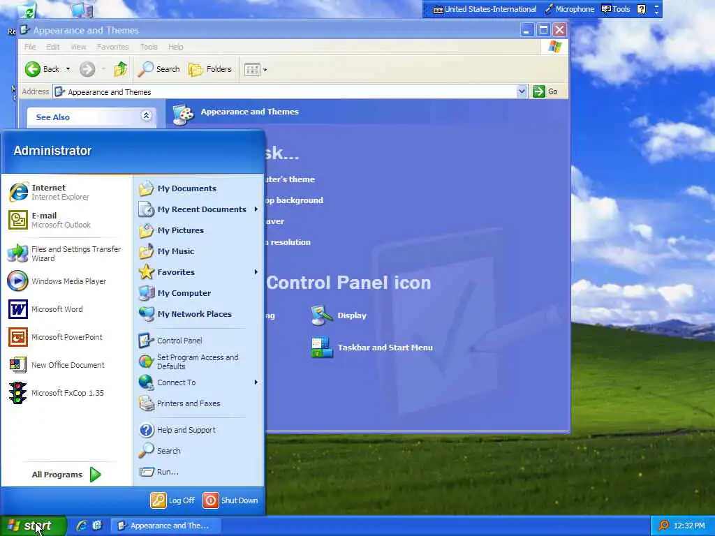This screenshot has height=536, width=715.
Task: Click the Back toolbar button
Action: click(x=42, y=69)
